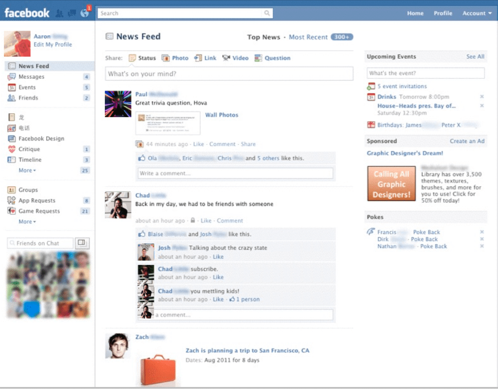The image size is (498, 389).
Task: Open the messages icon in top bar
Action: 72,13
